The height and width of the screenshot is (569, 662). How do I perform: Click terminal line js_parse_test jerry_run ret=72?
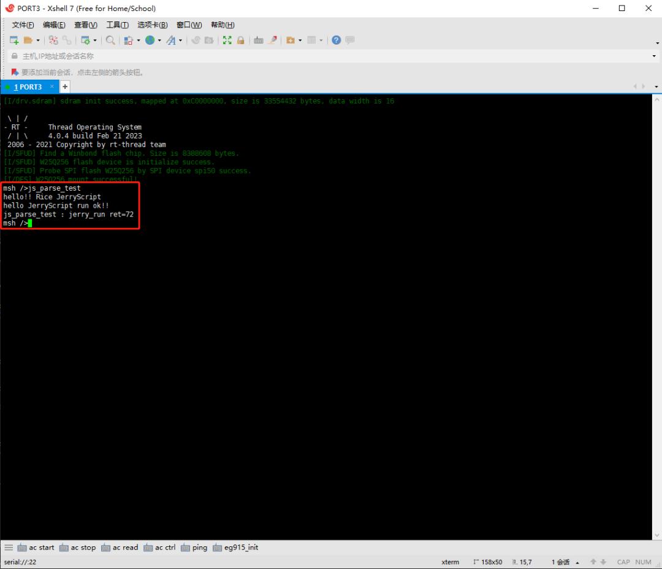[69, 215]
